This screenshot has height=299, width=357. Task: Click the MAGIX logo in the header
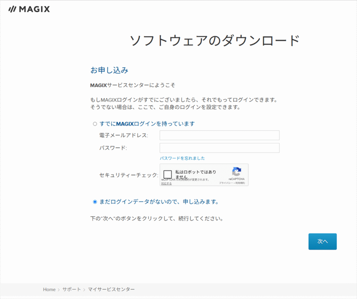point(29,9)
